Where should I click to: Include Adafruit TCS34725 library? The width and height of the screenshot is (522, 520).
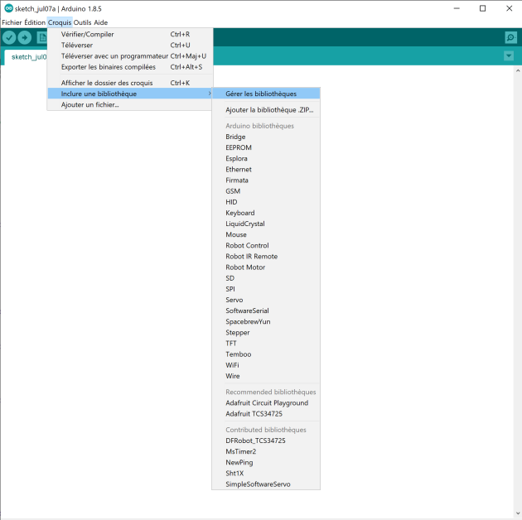266,413
